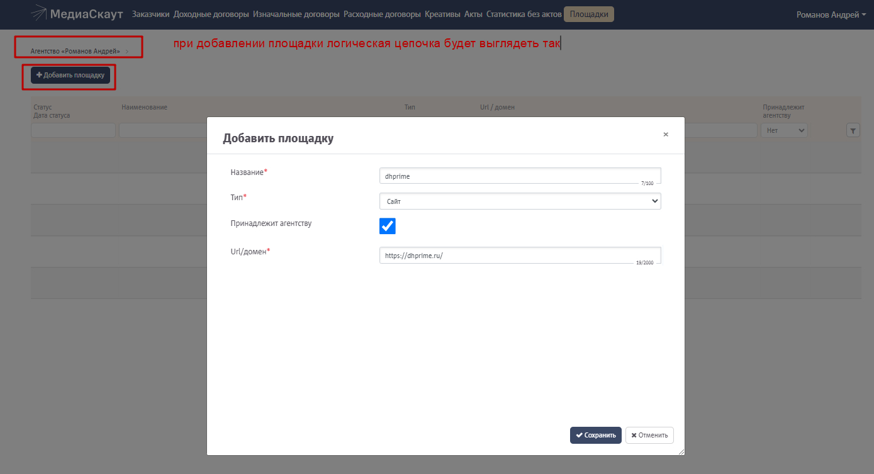Navigate to Изначальные договоры
This screenshot has width=874, height=474.
pos(296,14)
